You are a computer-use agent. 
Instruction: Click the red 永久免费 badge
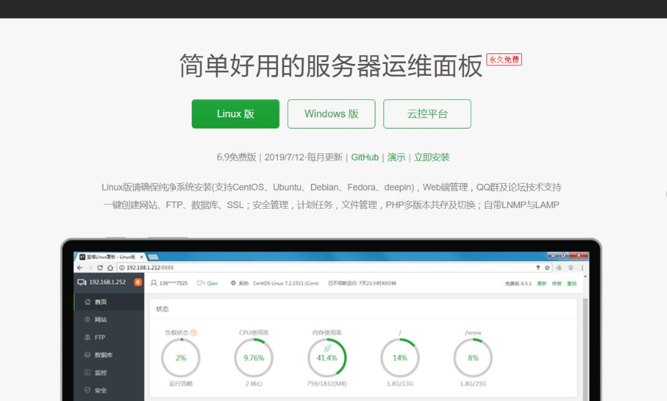tap(504, 60)
